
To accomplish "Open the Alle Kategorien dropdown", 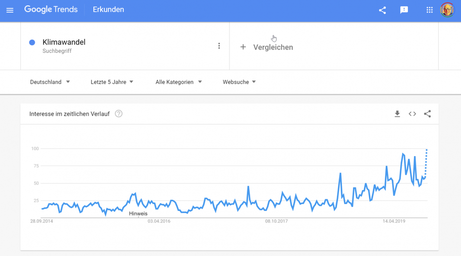I will pos(178,82).
